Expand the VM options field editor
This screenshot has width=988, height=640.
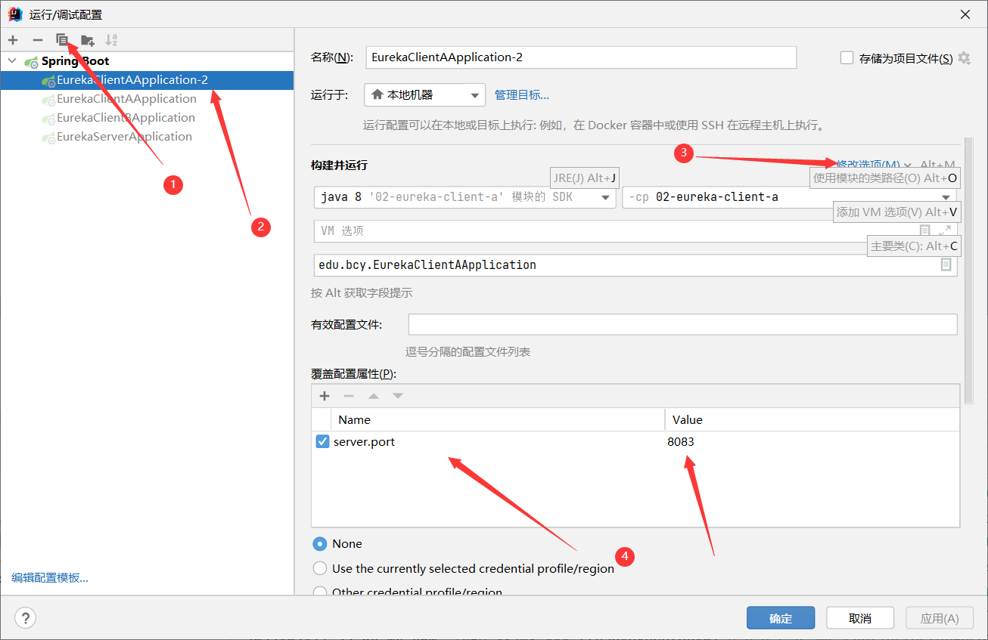click(x=946, y=230)
